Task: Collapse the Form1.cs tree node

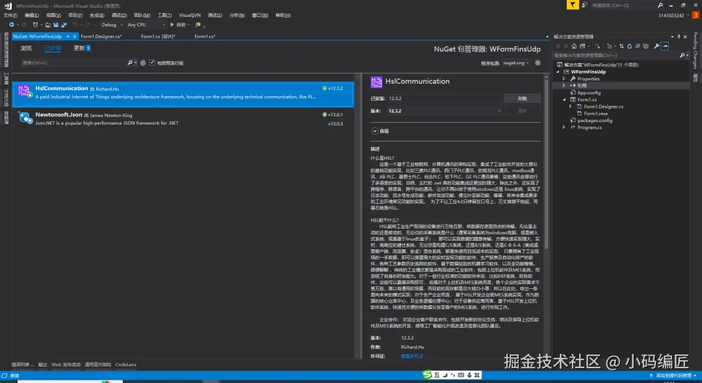Action: (x=564, y=100)
